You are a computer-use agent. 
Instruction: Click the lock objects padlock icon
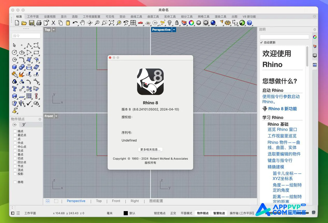pyautogui.click(x=177, y=23)
